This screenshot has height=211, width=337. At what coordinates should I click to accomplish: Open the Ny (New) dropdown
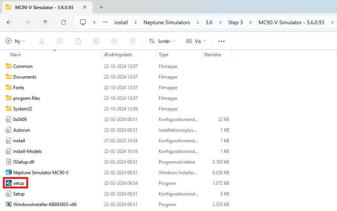[16, 41]
